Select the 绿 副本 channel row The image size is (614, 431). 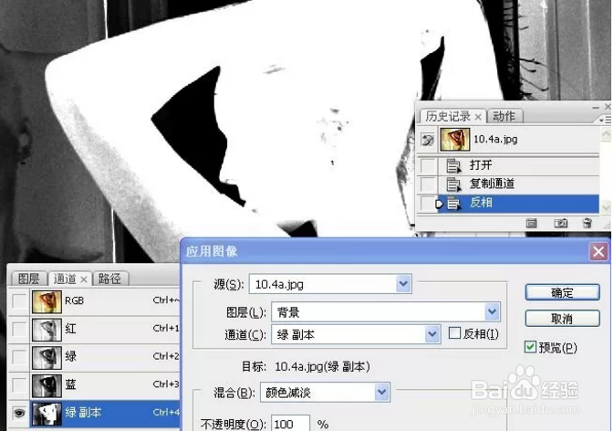[94, 413]
